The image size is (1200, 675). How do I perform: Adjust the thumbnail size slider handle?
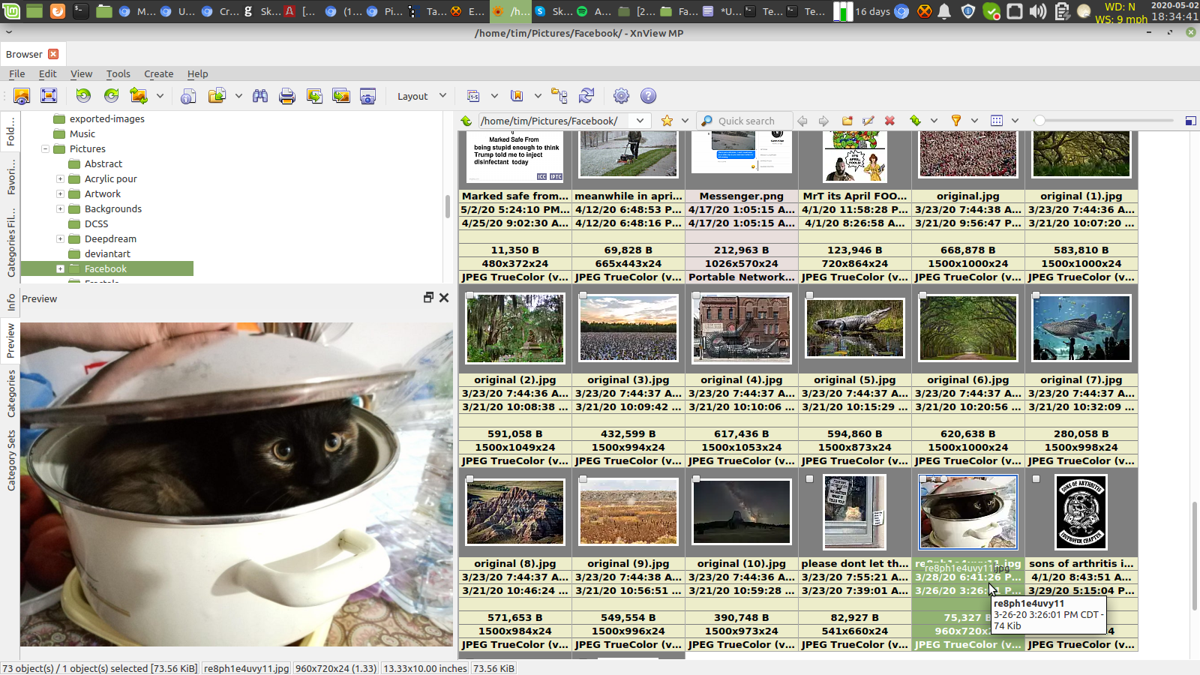(1039, 121)
